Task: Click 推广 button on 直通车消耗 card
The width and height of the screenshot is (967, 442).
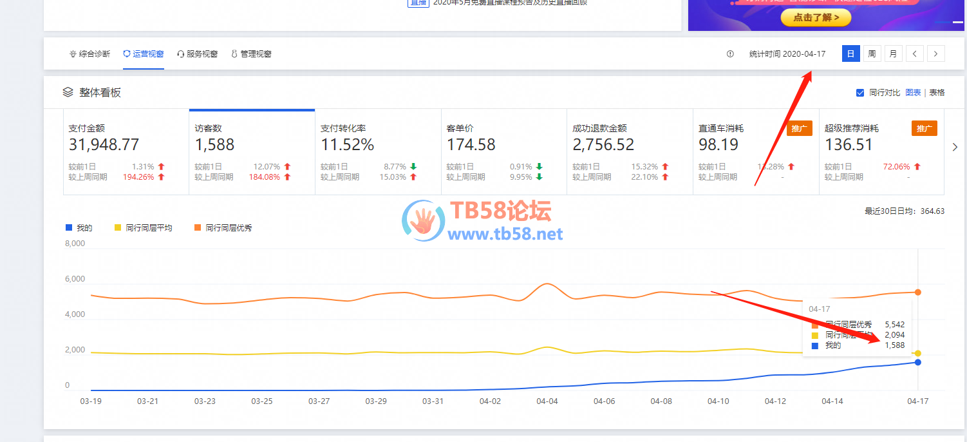Action: pyautogui.click(x=799, y=129)
